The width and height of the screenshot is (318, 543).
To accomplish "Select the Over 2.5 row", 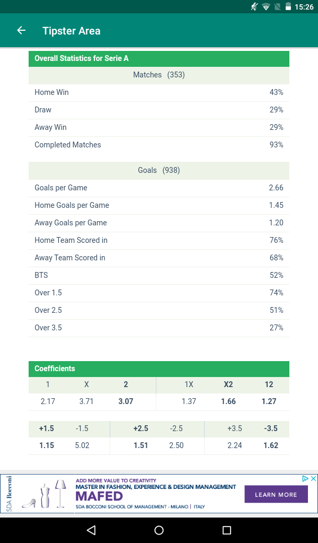I will click(x=159, y=310).
